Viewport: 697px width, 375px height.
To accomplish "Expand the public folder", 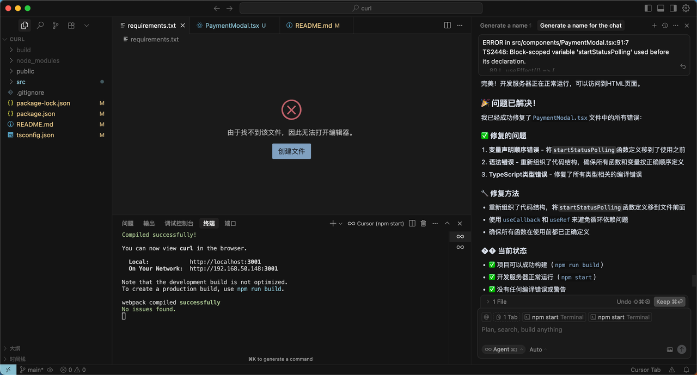I will [56, 71].
